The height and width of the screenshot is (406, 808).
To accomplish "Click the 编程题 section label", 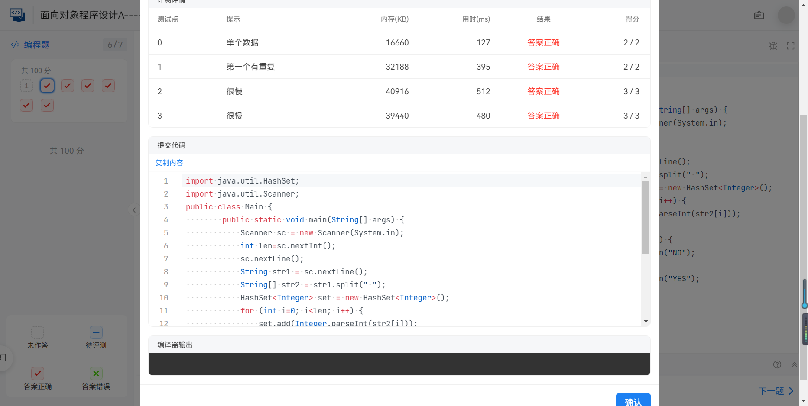I will pos(37,45).
